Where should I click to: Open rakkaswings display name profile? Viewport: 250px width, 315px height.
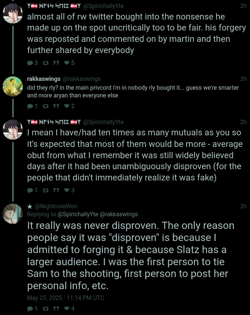point(44,79)
